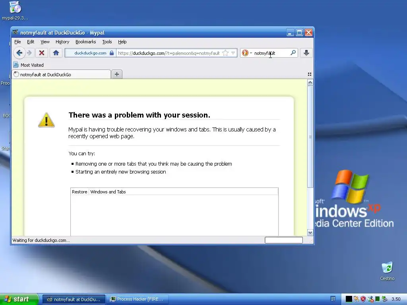This screenshot has width=407, height=305.
Task: Click the padlock site identity icon
Action: tap(112, 53)
